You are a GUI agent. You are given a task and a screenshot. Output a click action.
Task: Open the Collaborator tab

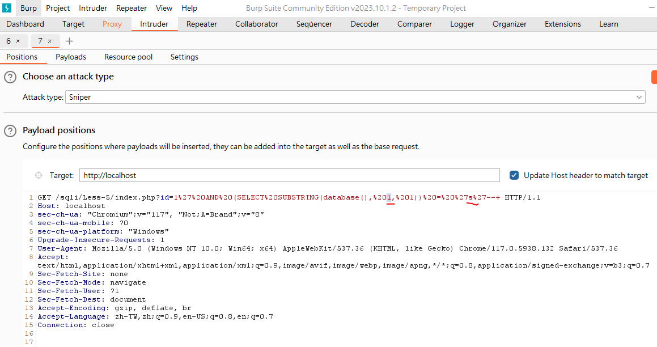[x=257, y=24]
